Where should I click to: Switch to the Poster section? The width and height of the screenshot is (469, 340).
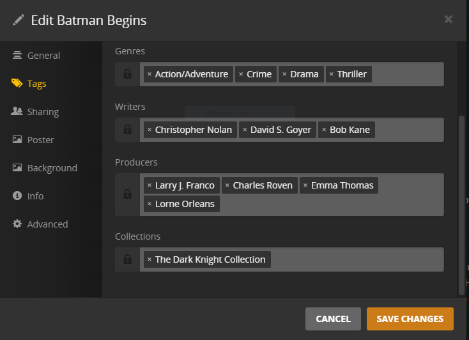(x=33, y=140)
